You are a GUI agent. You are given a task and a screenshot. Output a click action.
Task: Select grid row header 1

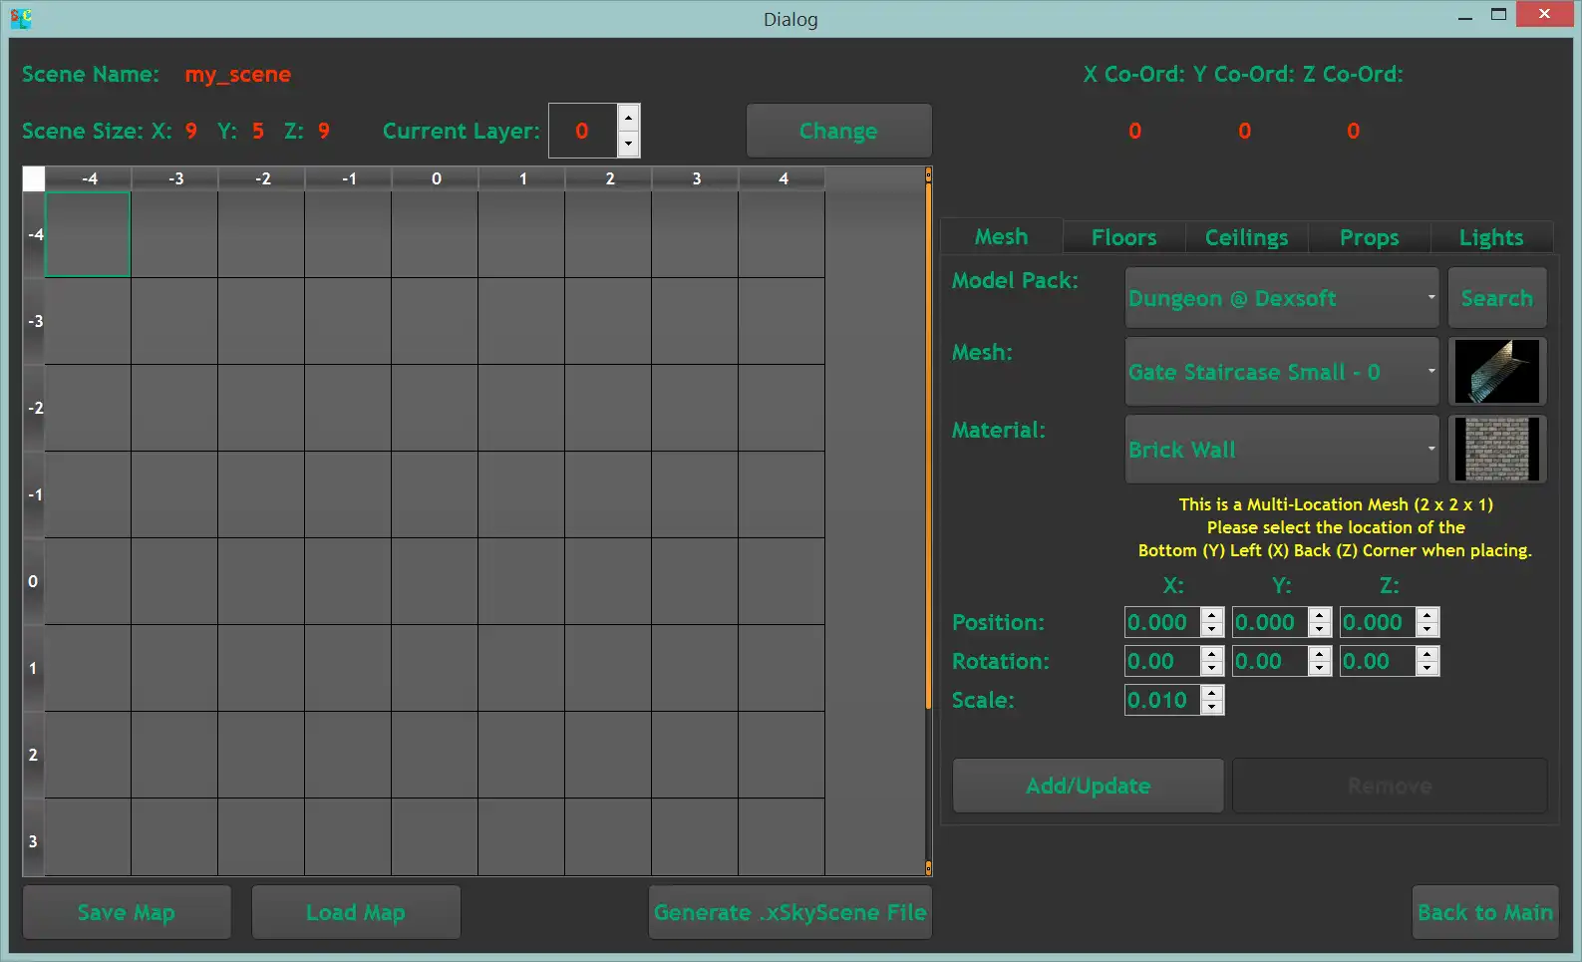coord(34,668)
